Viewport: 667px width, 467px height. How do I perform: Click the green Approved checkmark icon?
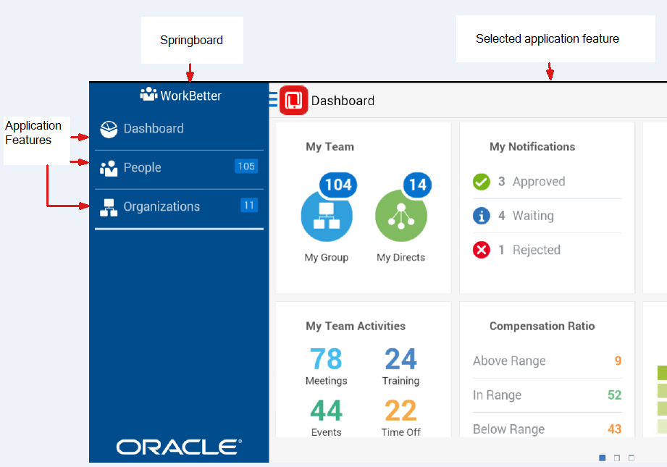pyautogui.click(x=482, y=182)
